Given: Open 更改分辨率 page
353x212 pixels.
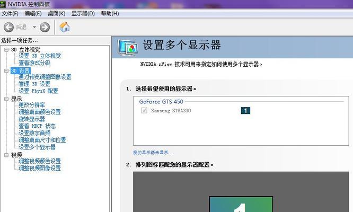Looking at the screenshot, I should [x=32, y=105].
